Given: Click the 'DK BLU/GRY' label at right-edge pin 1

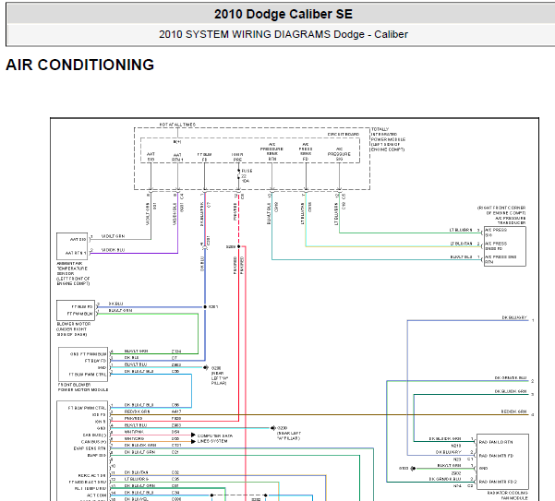Looking at the screenshot, I should [514, 317].
